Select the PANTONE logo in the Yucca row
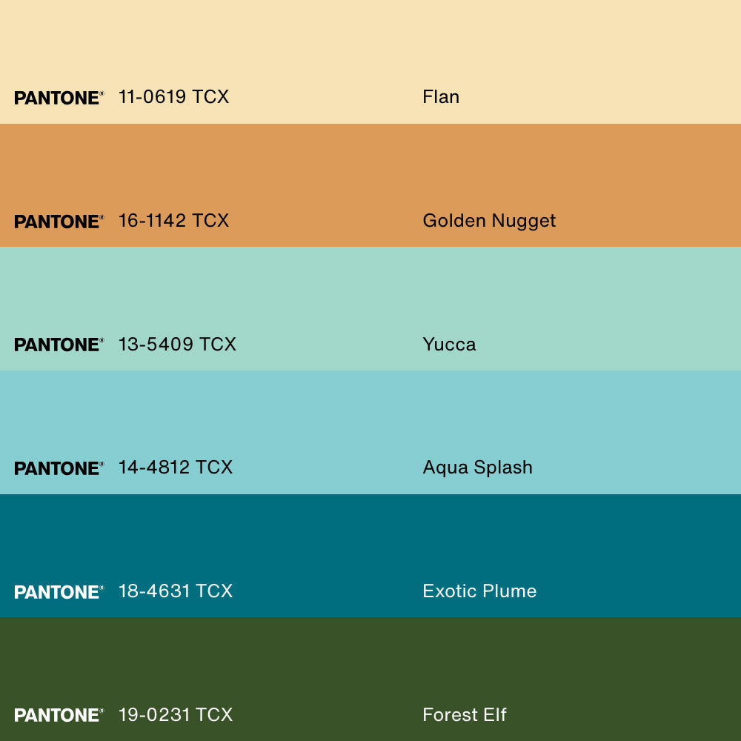This screenshot has width=741, height=741. pos(59,345)
